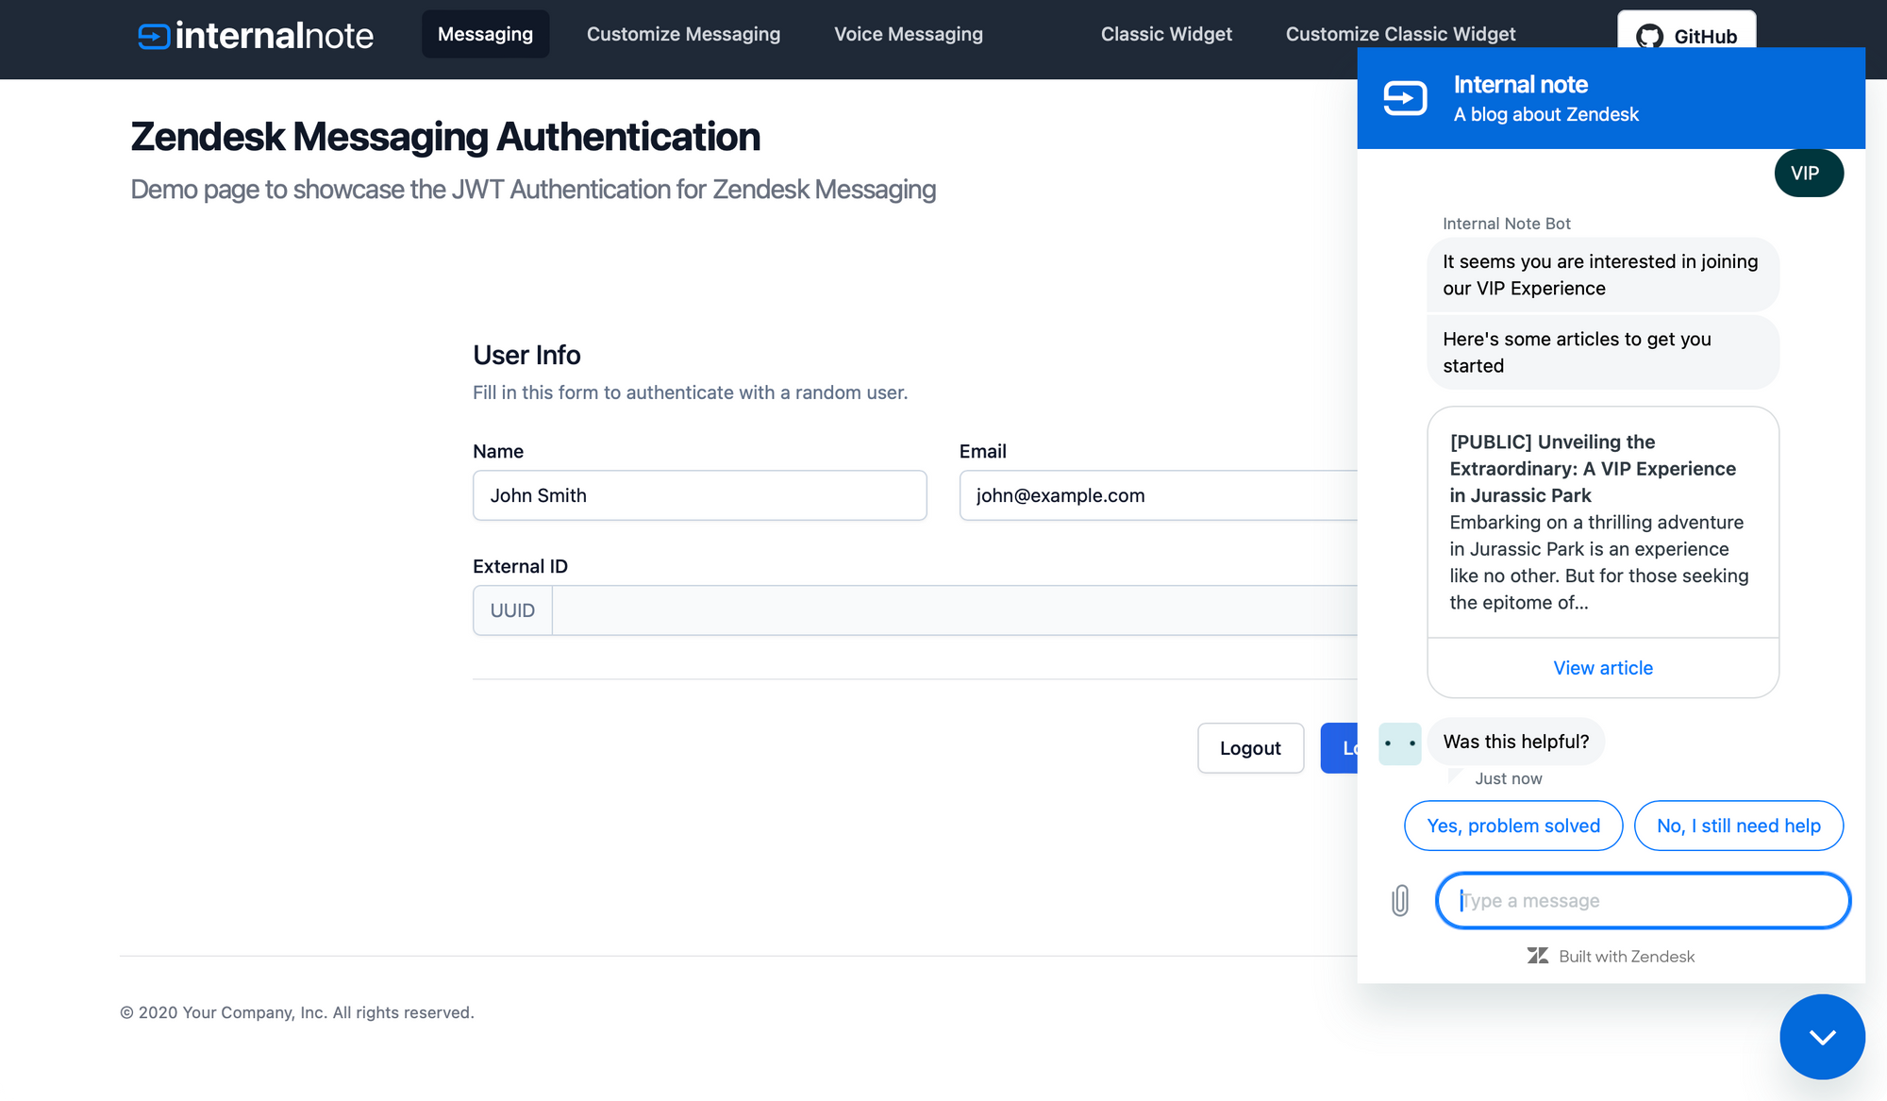1887x1101 pixels.
Task: Switch to Classic Widget page
Action: [1166, 34]
